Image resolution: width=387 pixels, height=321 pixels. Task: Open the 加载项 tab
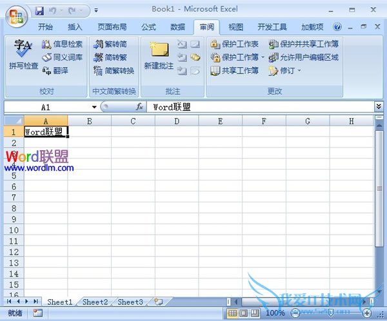click(312, 27)
